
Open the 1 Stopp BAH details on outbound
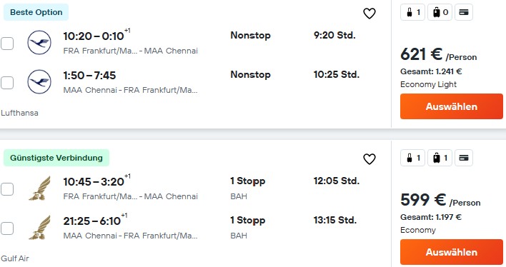pos(248,188)
